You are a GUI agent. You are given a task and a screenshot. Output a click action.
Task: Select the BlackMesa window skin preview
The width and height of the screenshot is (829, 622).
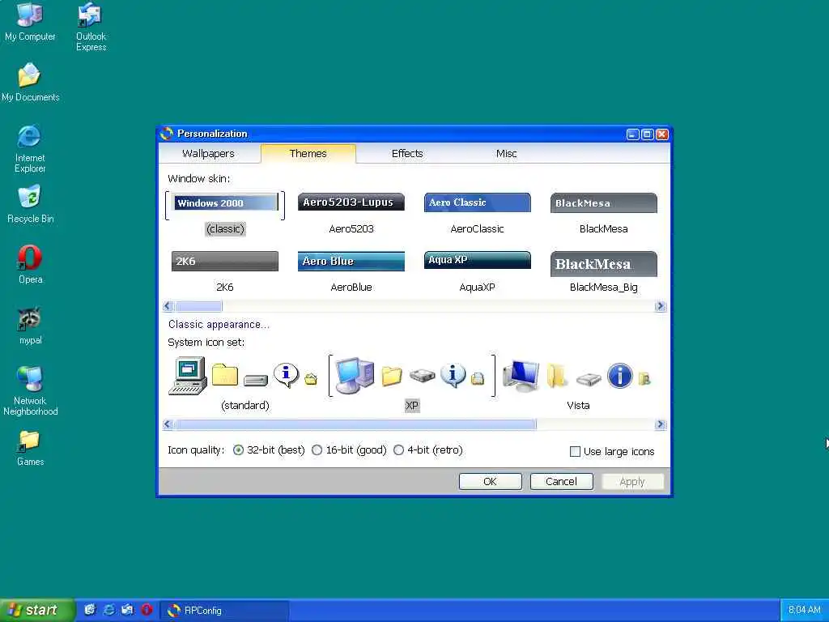point(603,203)
